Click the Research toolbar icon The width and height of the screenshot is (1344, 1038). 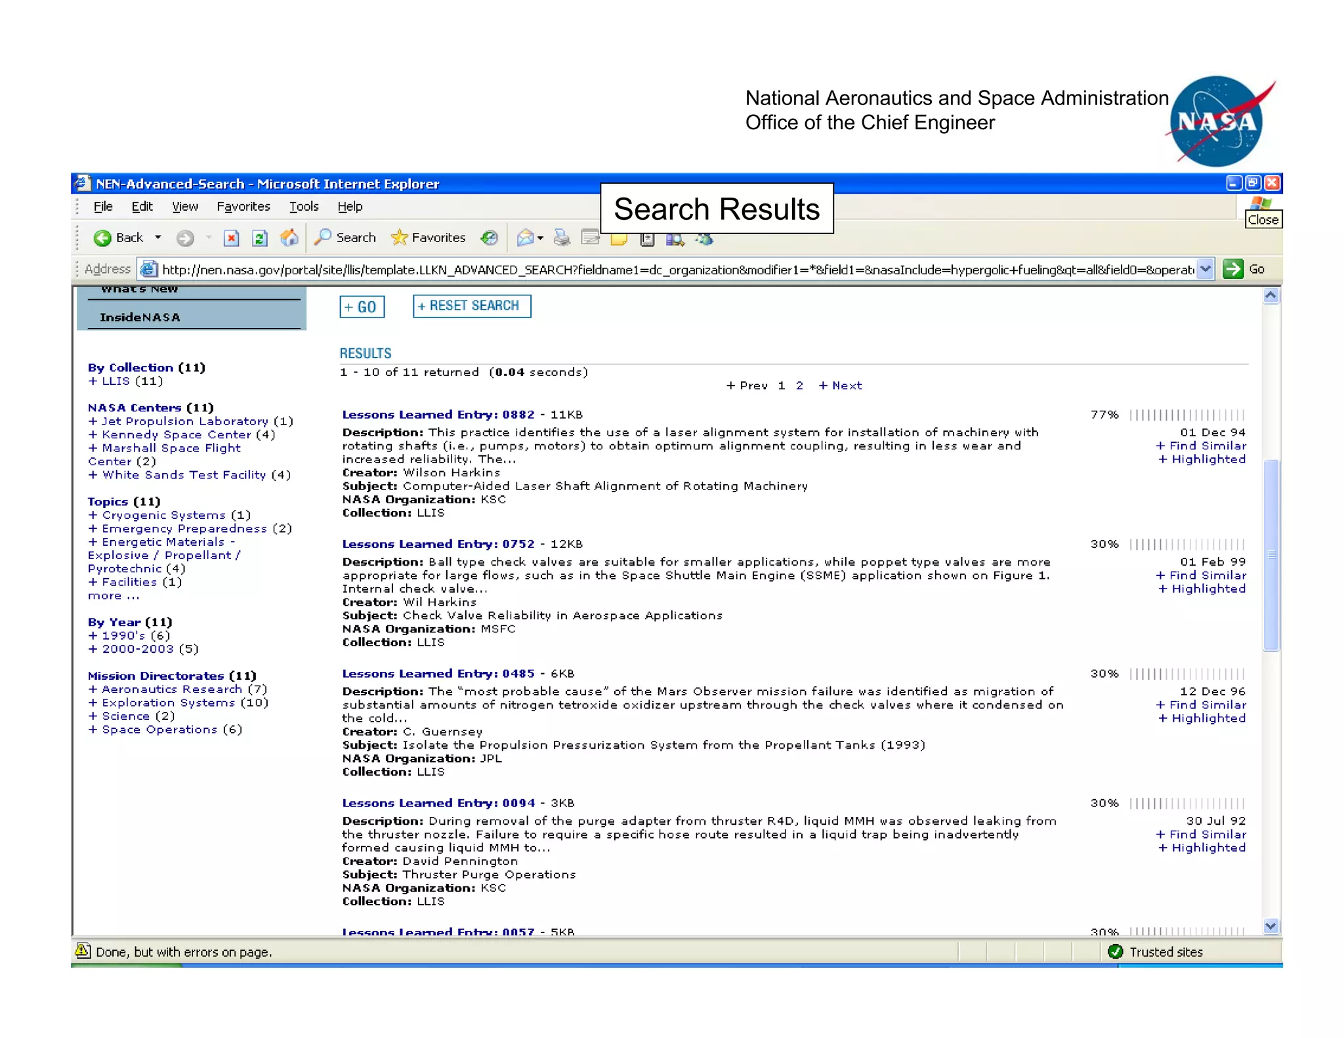tap(675, 239)
